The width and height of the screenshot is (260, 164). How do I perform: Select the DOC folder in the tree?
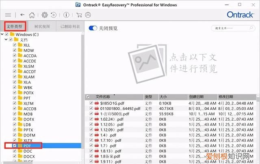28,151
